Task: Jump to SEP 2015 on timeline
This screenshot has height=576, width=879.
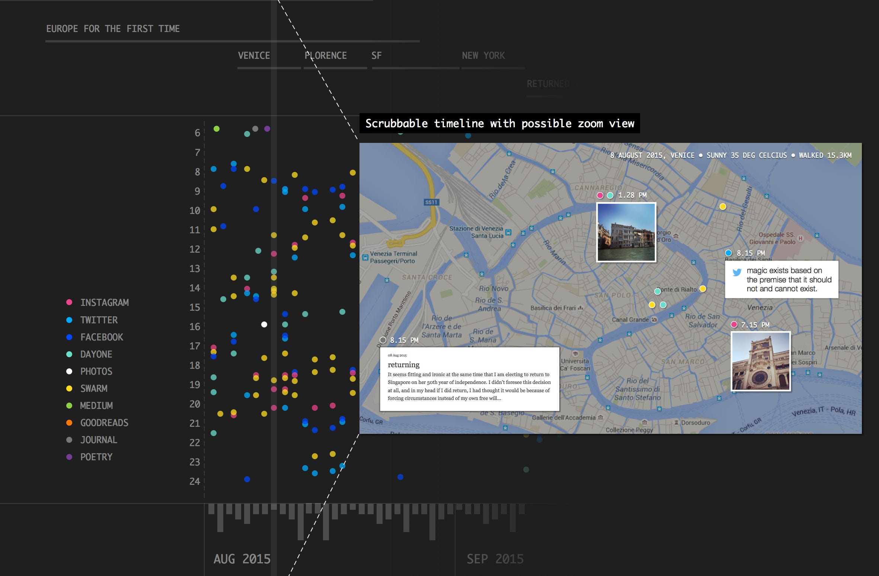Action: pyautogui.click(x=495, y=559)
